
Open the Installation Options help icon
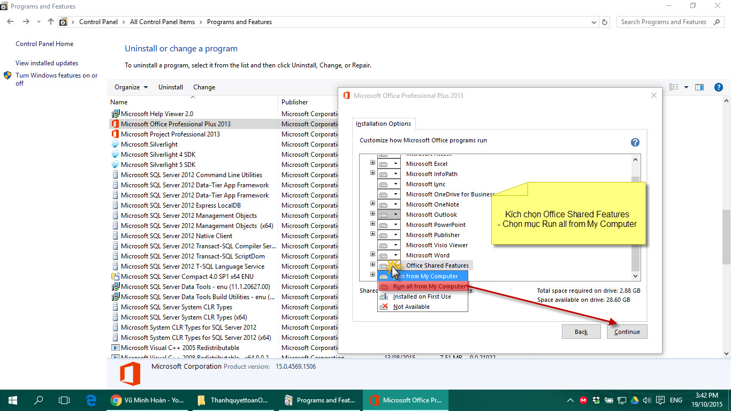(x=635, y=142)
